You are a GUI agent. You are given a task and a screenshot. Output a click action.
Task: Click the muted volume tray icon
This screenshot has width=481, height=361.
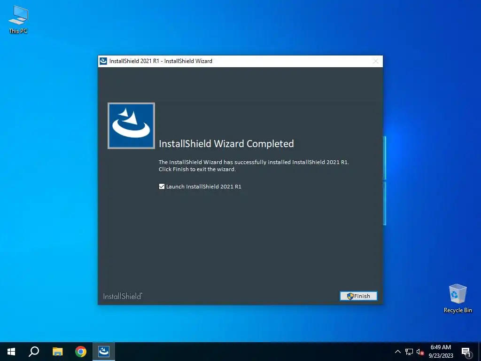(x=420, y=352)
